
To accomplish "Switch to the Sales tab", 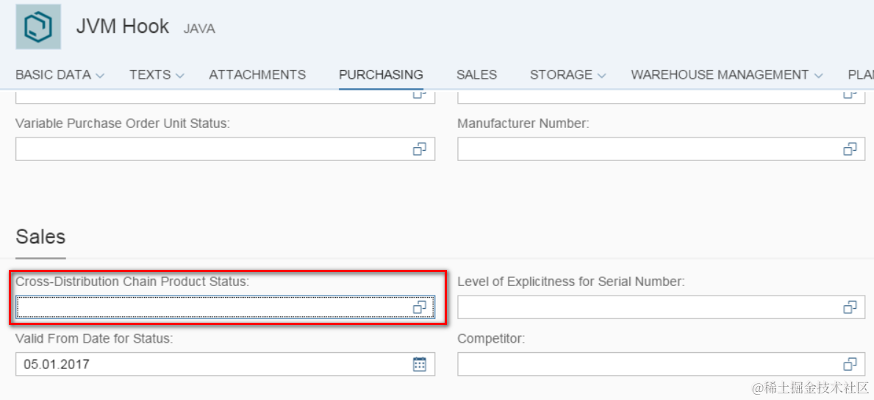I will click(x=476, y=74).
